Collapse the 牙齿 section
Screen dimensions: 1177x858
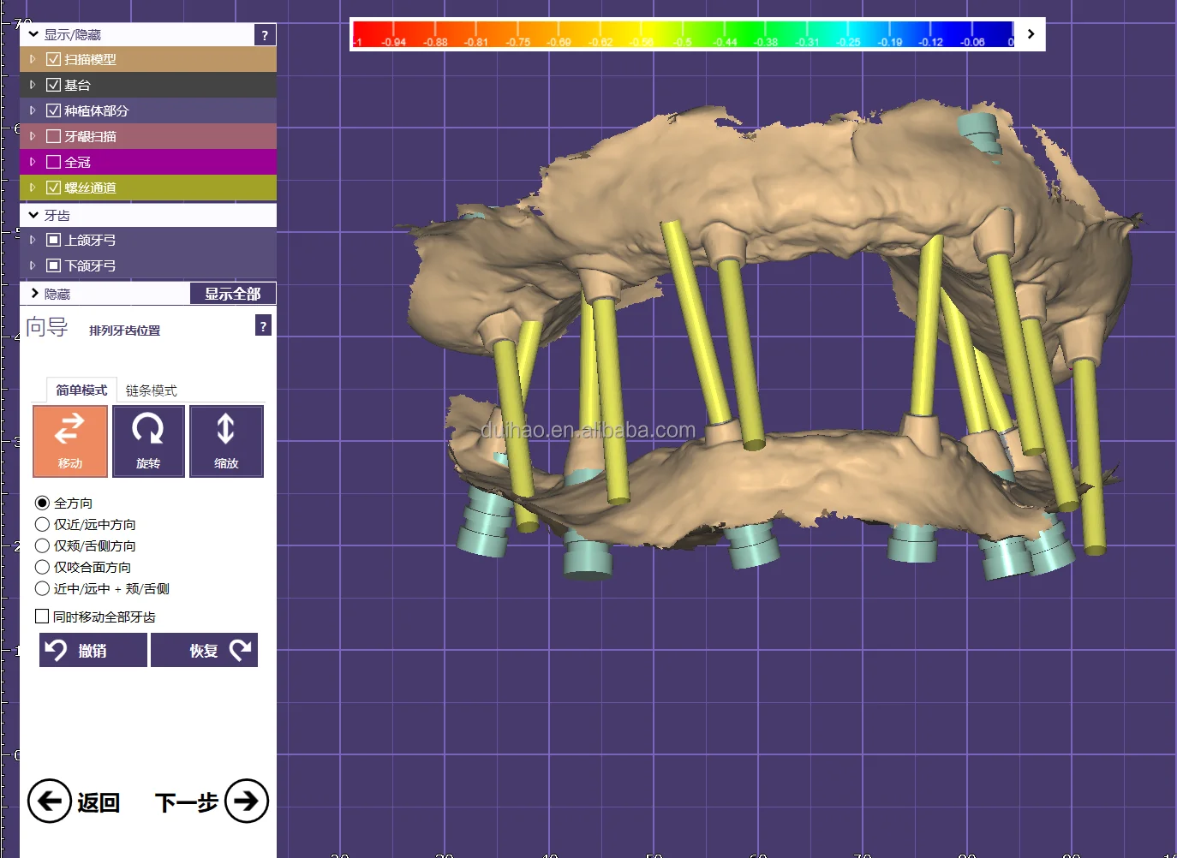[33, 215]
